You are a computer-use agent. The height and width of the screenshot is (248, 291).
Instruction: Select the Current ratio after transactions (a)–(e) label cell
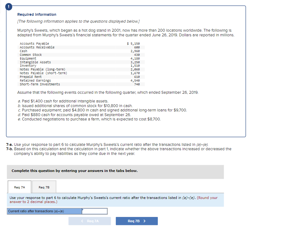[x=45, y=211]
